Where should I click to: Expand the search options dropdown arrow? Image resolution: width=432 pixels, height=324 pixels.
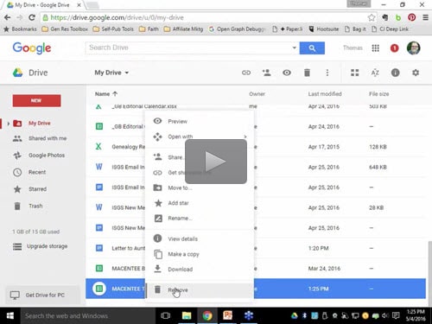pos(295,48)
